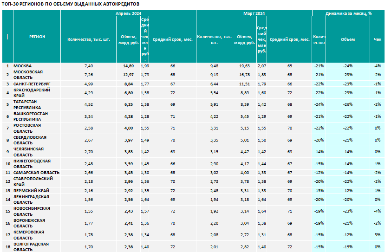This screenshot has height=252, width=385.
Task: Click April Количество, тыс. шт. header
Action: pos(89,39)
